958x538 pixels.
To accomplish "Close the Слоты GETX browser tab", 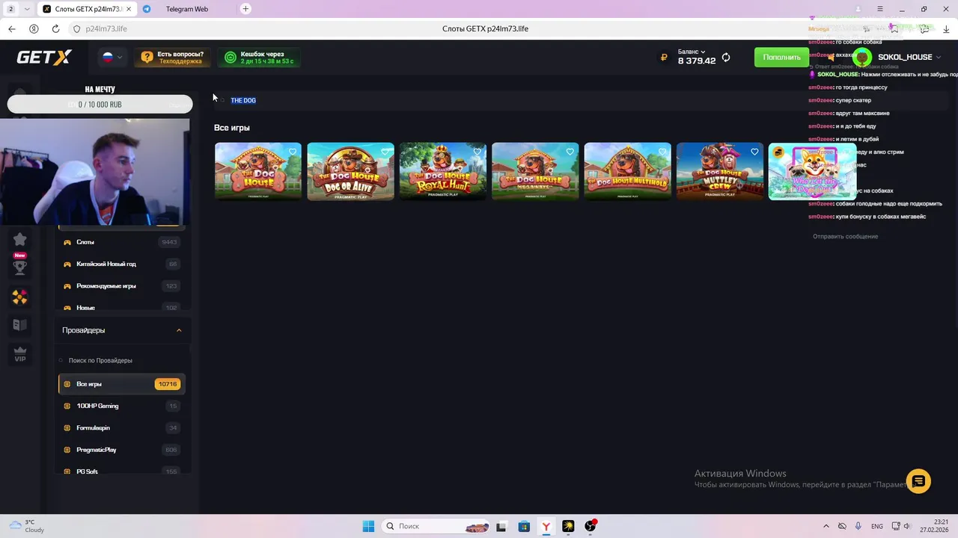I will click(x=128, y=9).
